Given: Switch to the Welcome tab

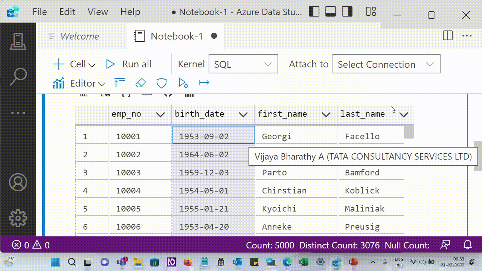Looking at the screenshot, I should pyautogui.click(x=79, y=36).
